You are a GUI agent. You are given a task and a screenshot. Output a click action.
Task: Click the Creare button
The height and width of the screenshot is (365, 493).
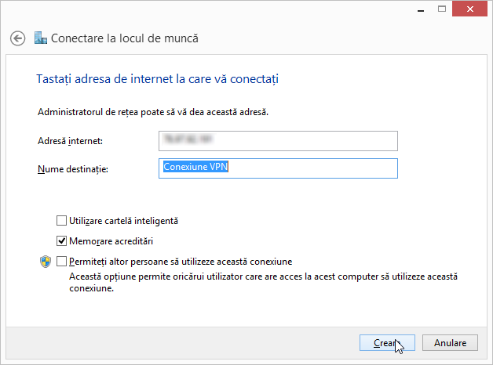[x=387, y=343]
